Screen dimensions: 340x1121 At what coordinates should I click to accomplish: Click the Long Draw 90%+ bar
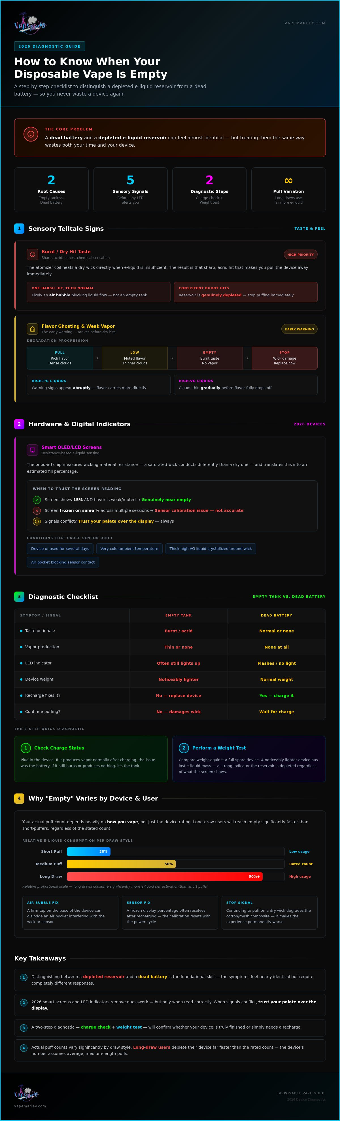pos(165,877)
